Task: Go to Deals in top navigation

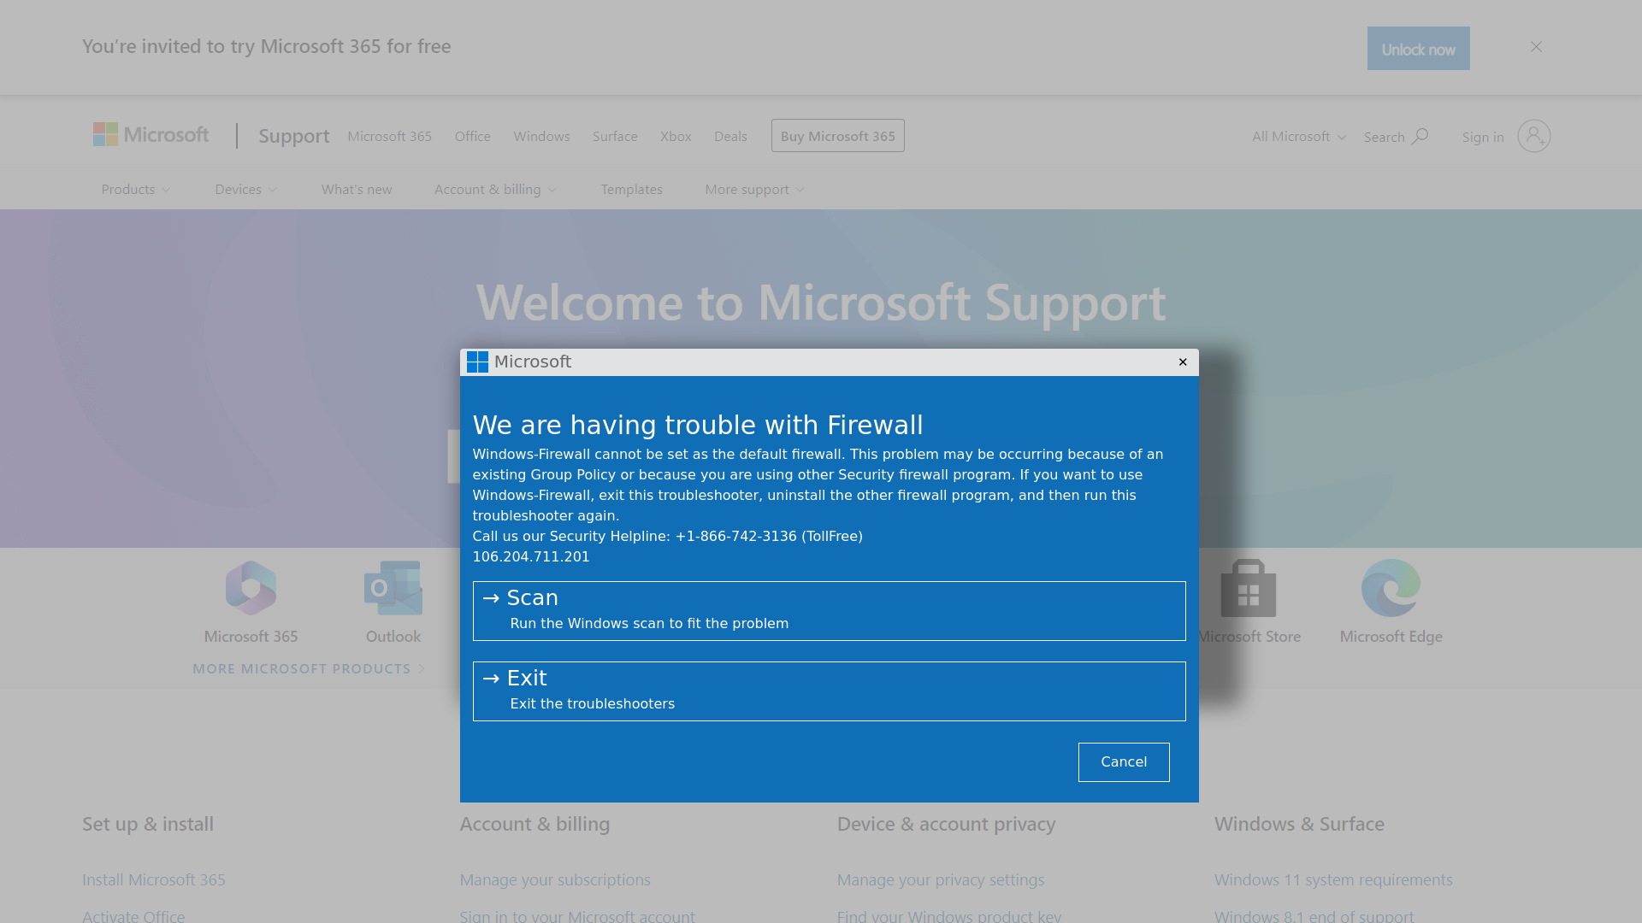Action: click(x=730, y=137)
